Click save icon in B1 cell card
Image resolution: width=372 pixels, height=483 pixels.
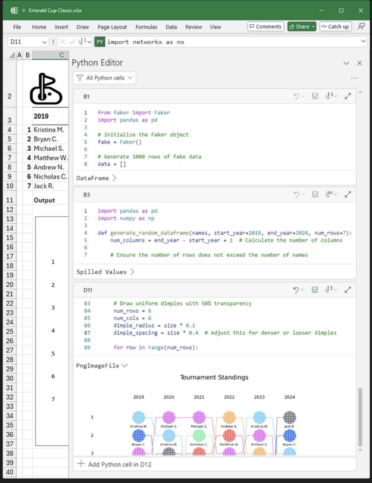click(315, 96)
